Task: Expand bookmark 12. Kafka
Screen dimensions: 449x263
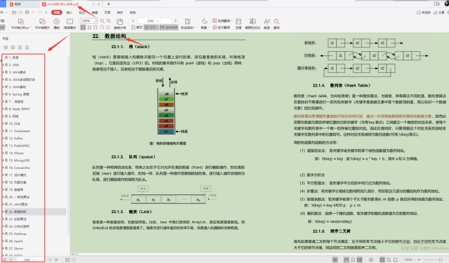Action: (3, 138)
